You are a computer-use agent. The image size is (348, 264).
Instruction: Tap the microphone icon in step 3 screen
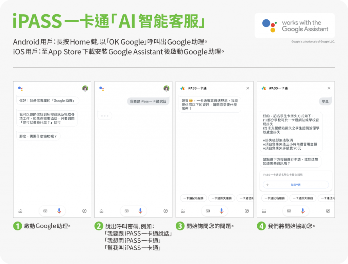(222, 211)
